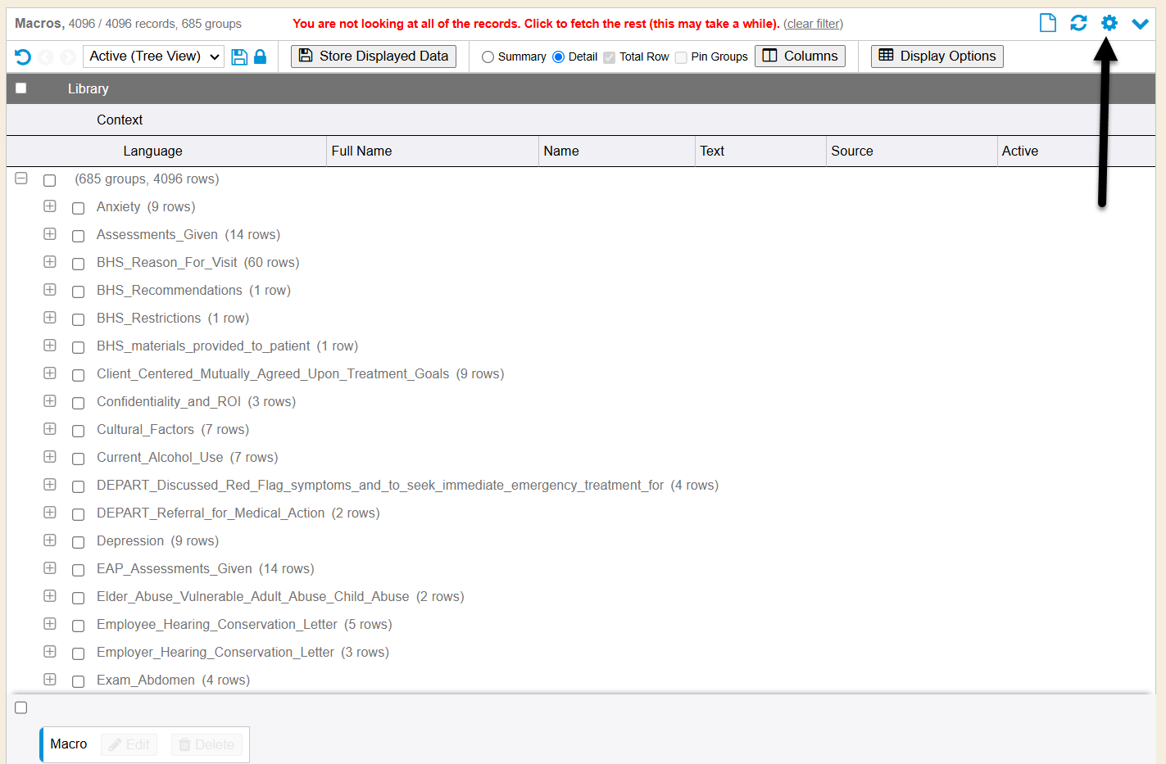Viewport: 1166px width, 764px height.
Task: Open the Active (Tree View) dropdown
Action: click(153, 57)
